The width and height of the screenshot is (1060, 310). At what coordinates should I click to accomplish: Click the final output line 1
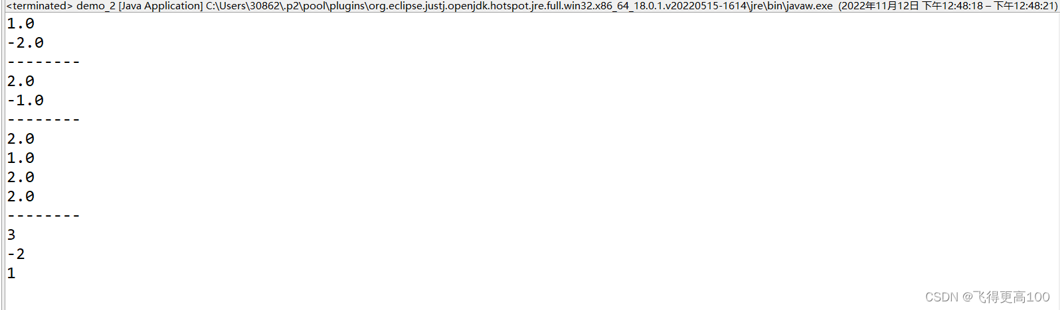pos(11,273)
